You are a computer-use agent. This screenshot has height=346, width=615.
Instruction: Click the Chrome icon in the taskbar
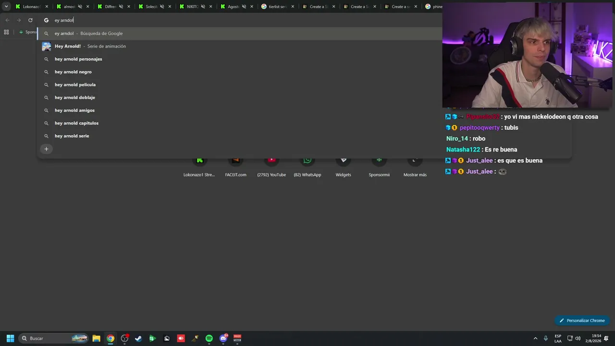pyautogui.click(x=111, y=338)
